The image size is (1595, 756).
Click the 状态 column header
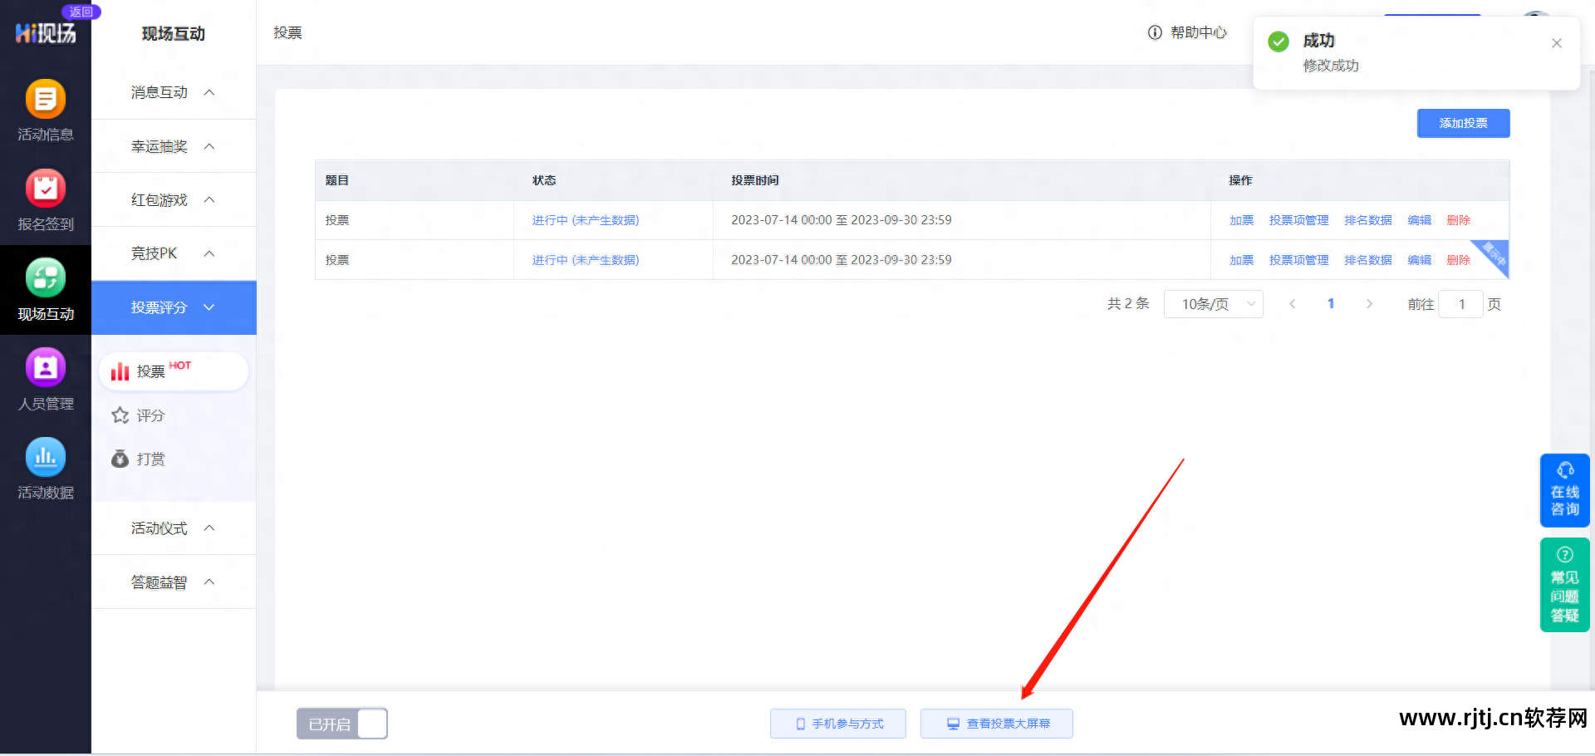click(x=544, y=180)
